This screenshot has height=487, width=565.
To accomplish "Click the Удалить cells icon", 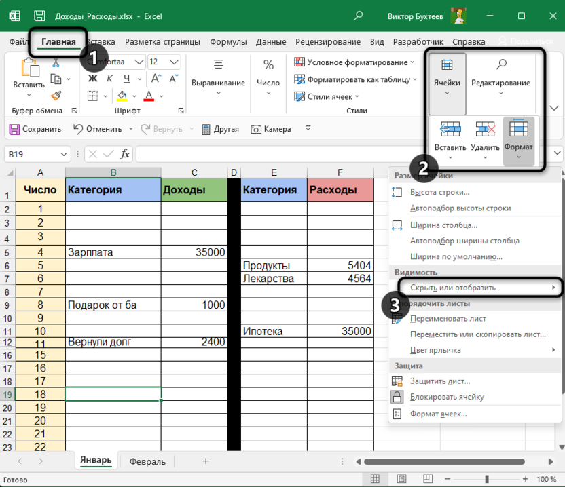I will click(485, 130).
